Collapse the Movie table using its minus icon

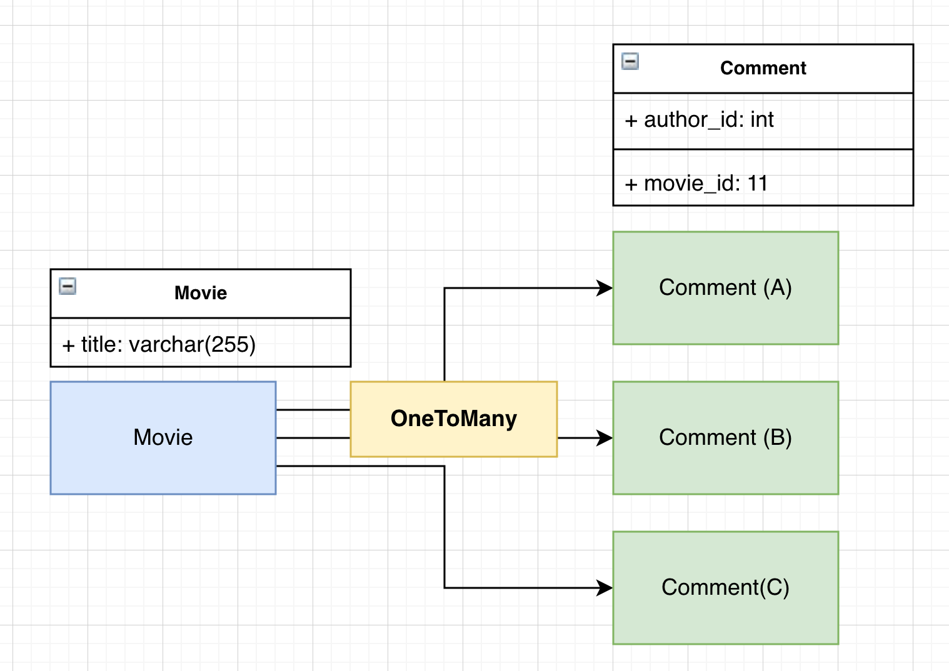(x=68, y=286)
